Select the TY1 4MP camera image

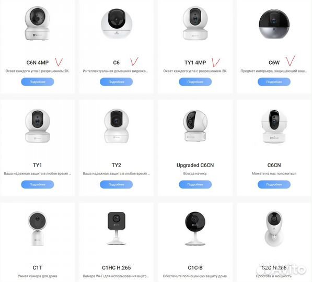(x=195, y=23)
